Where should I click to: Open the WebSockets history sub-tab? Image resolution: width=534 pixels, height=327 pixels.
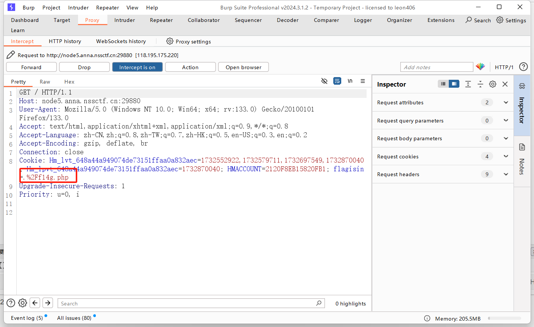coord(121,41)
